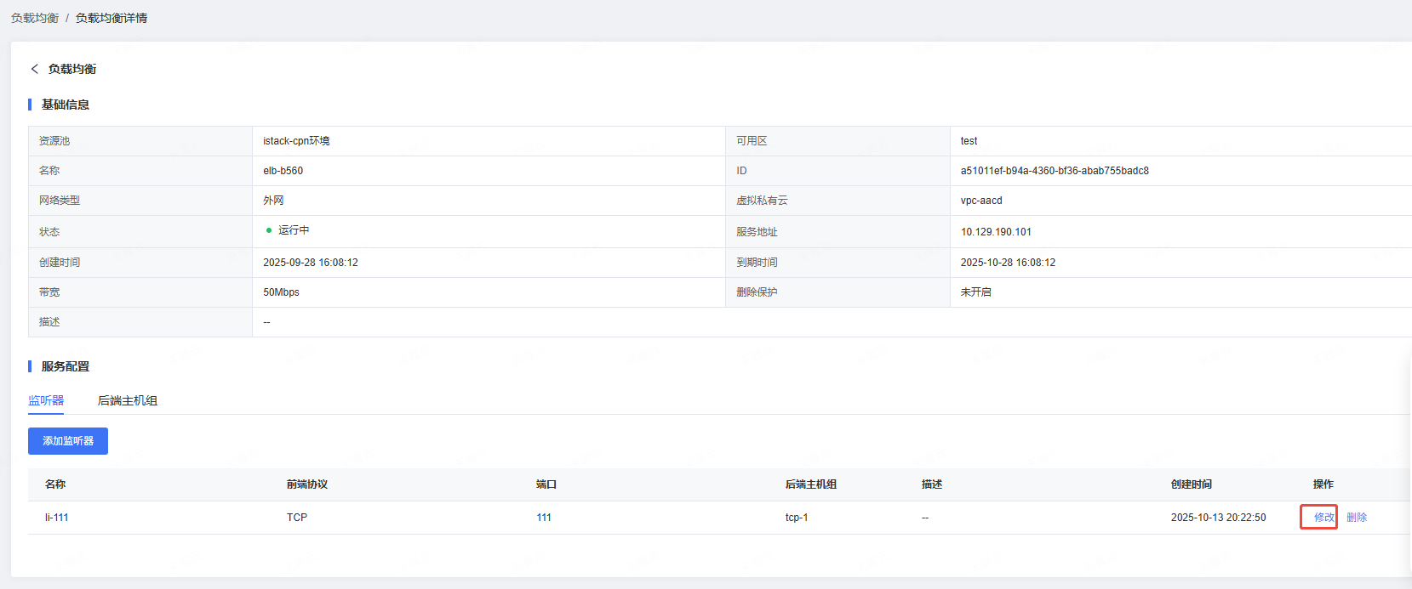Click 修改 for listener li-111
This screenshot has width=1412, height=589.
(1323, 518)
